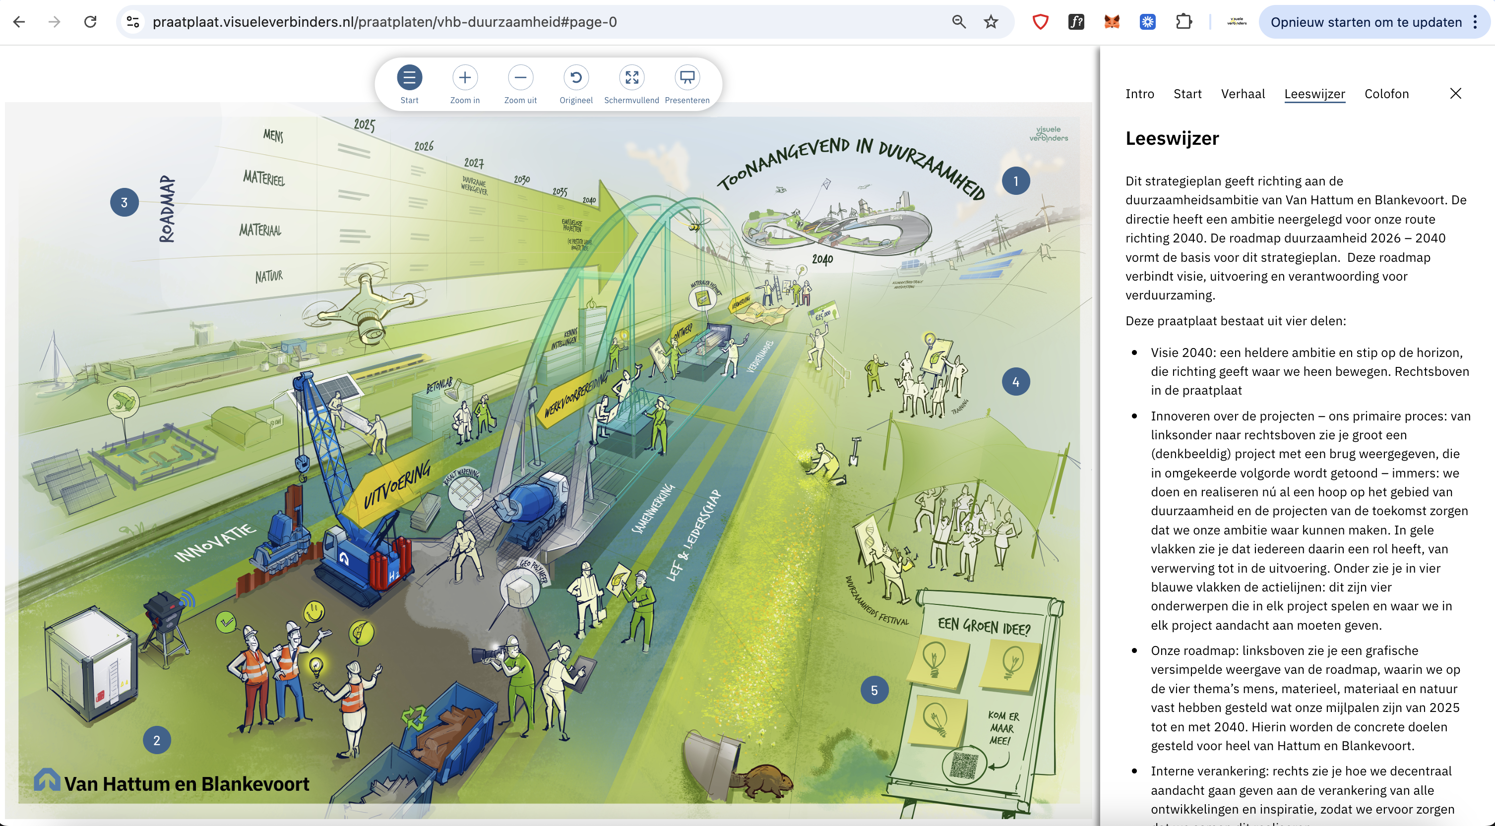The image size is (1495, 826).
Task: Switch to the Verhaal tab
Action: click(1243, 93)
